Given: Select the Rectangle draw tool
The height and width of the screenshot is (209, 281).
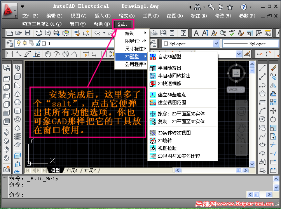Looking at the screenshot, I should [262, 102].
